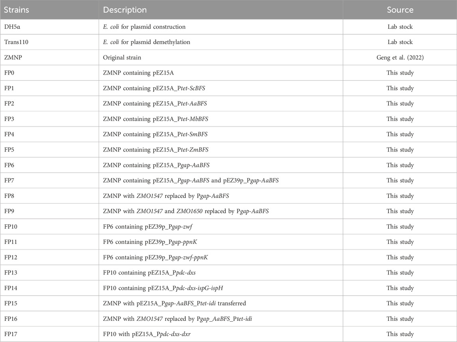Click the FP9 strain cell

coord(49,211)
